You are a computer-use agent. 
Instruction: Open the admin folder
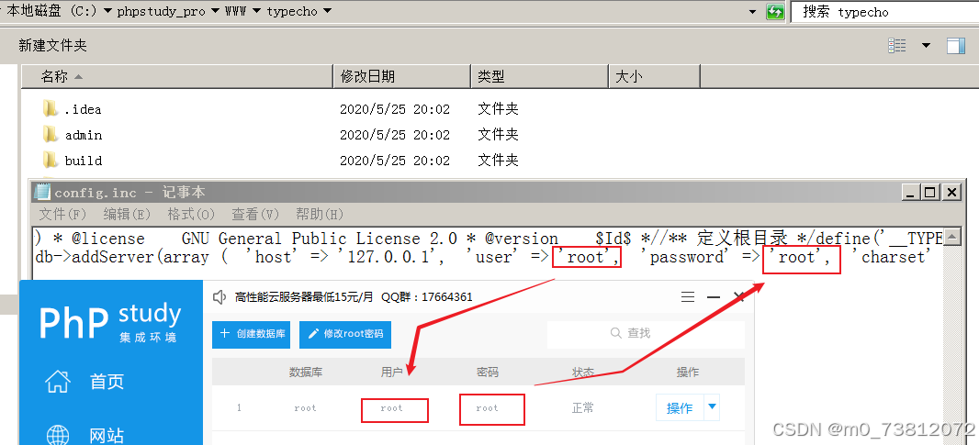[83, 135]
